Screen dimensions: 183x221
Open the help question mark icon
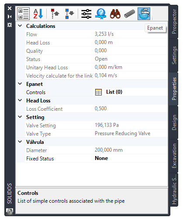(100, 14)
